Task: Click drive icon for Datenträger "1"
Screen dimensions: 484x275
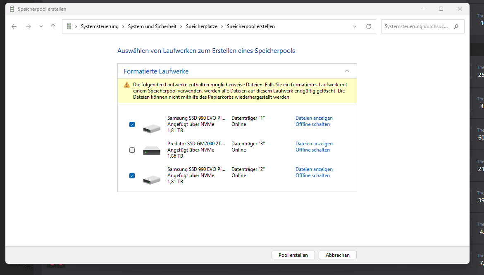Action: 152,128
